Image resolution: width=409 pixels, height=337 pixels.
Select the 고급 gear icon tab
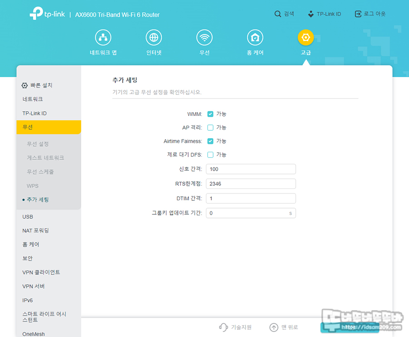coord(305,38)
